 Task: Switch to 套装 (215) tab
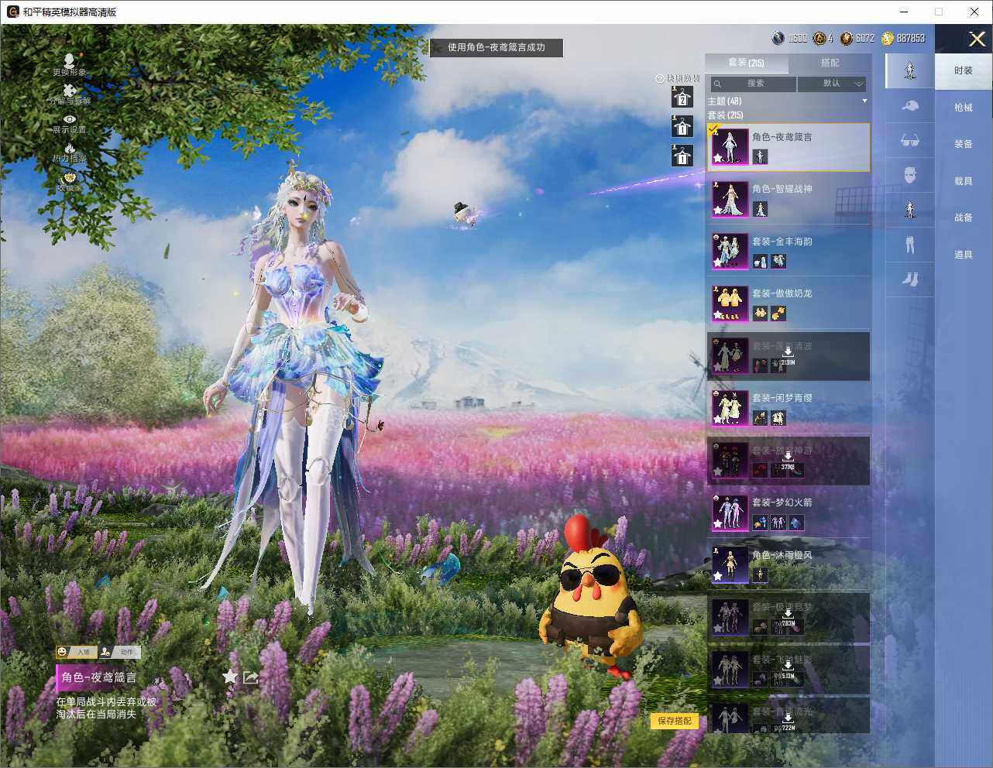coord(746,63)
